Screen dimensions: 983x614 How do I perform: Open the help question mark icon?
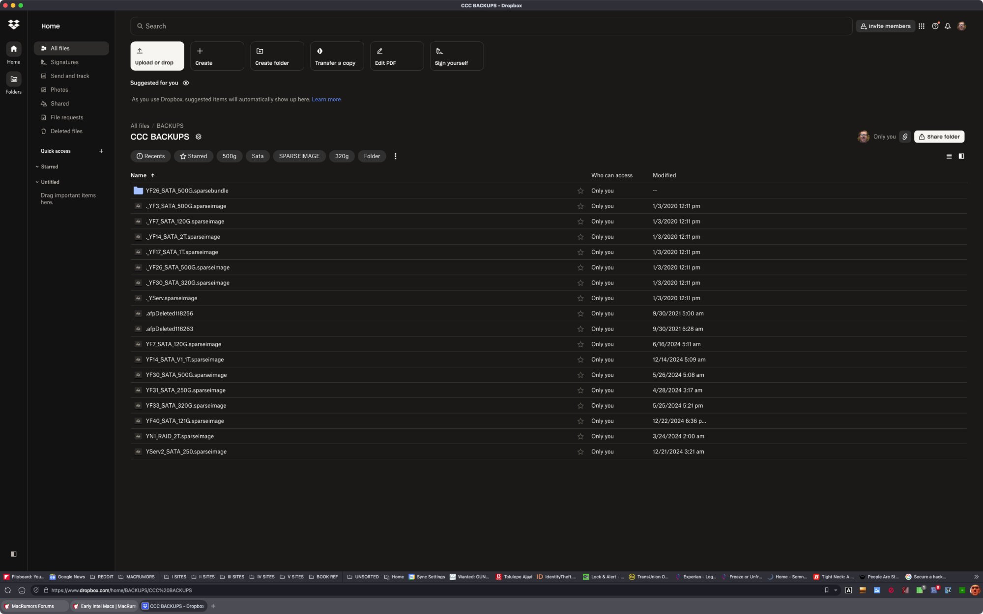click(x=935, y=26)
